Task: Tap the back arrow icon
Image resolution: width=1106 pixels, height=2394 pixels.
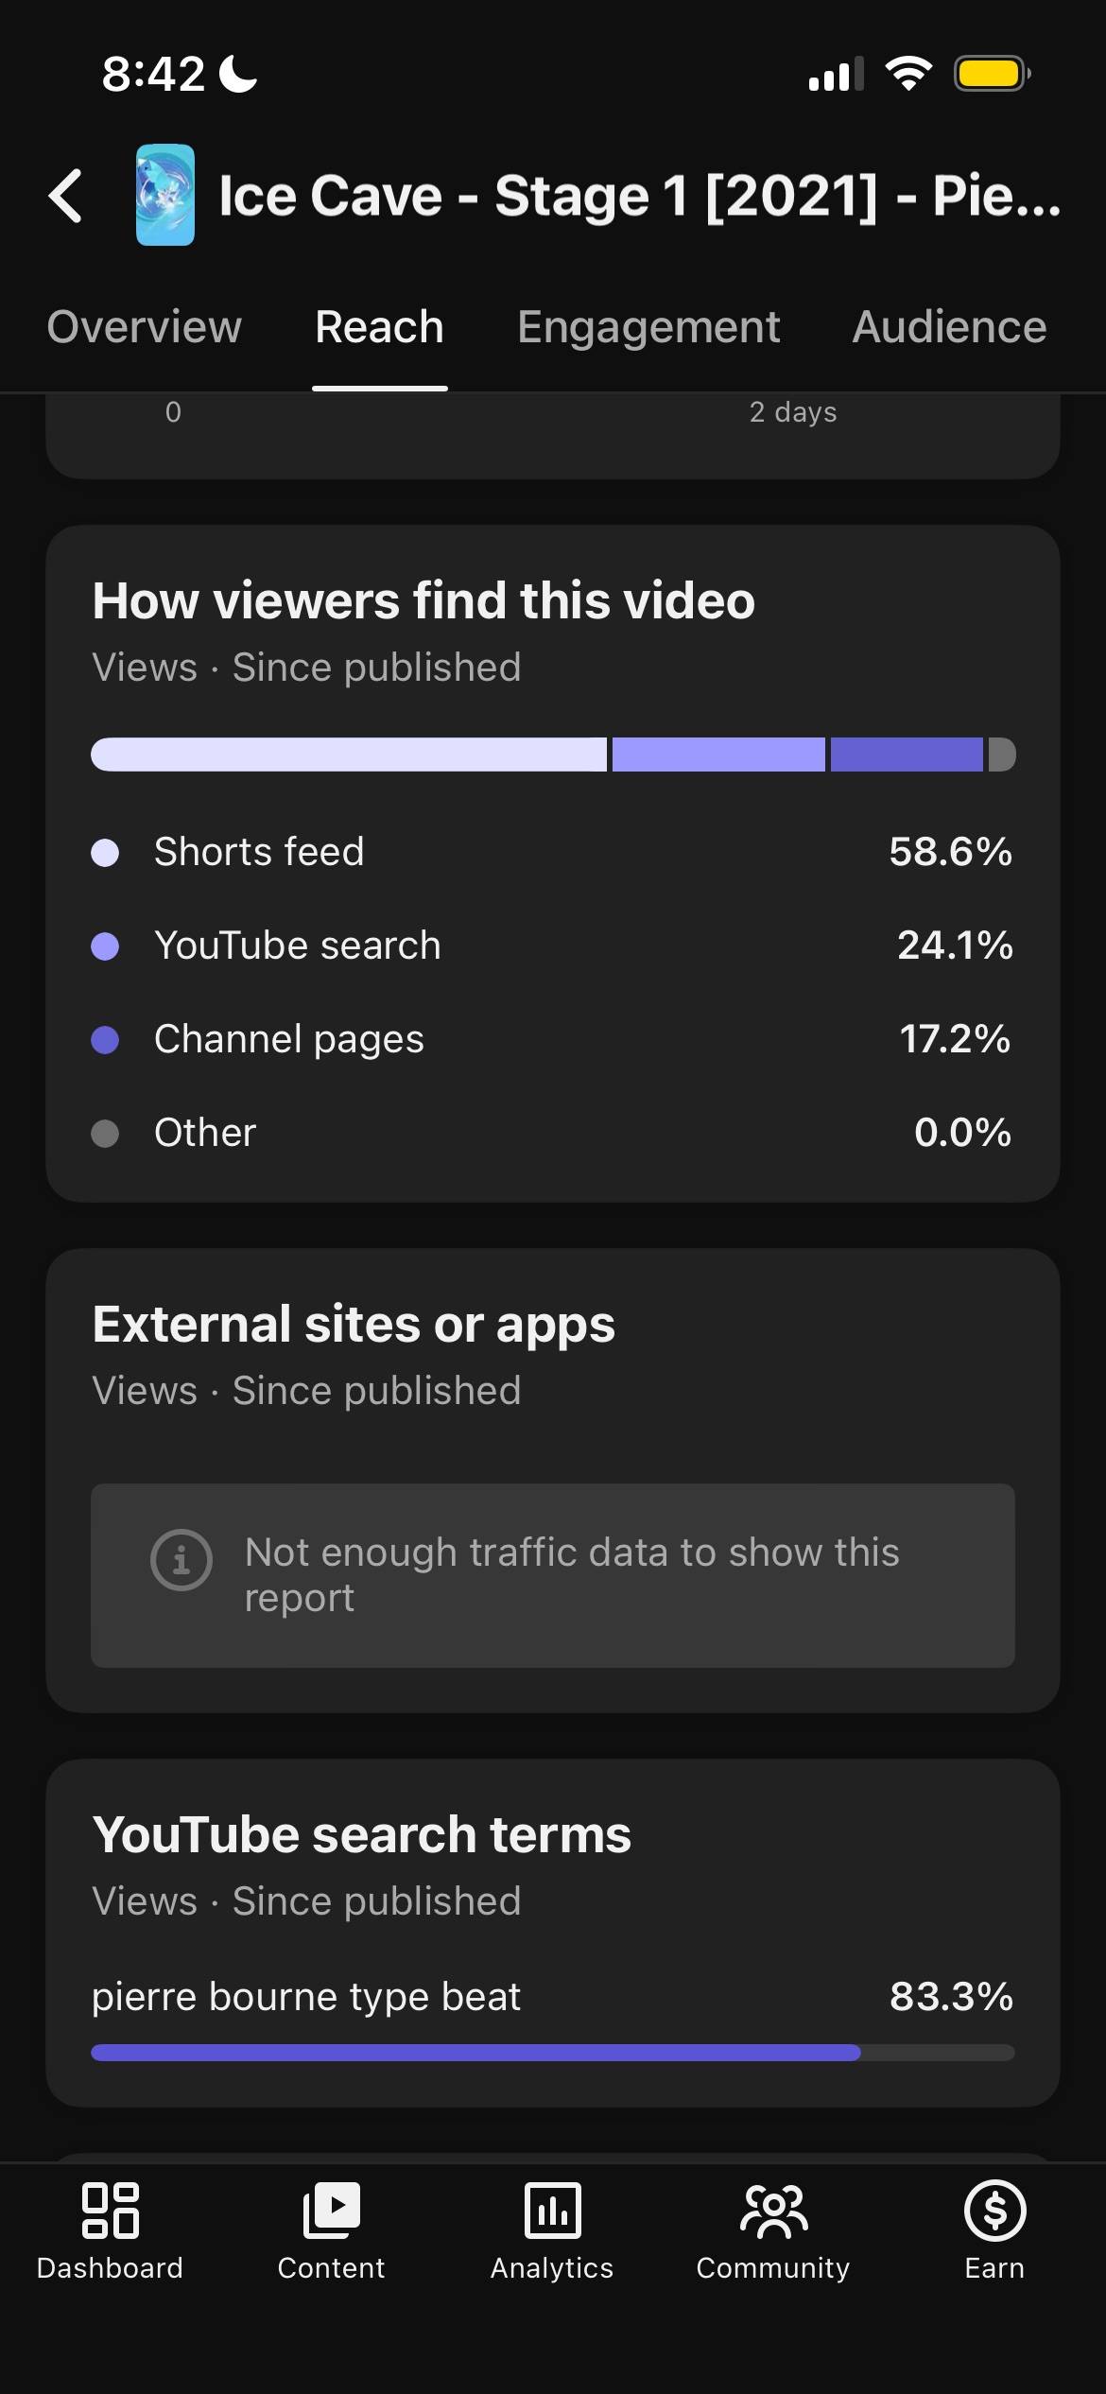Action: (65, 196)
